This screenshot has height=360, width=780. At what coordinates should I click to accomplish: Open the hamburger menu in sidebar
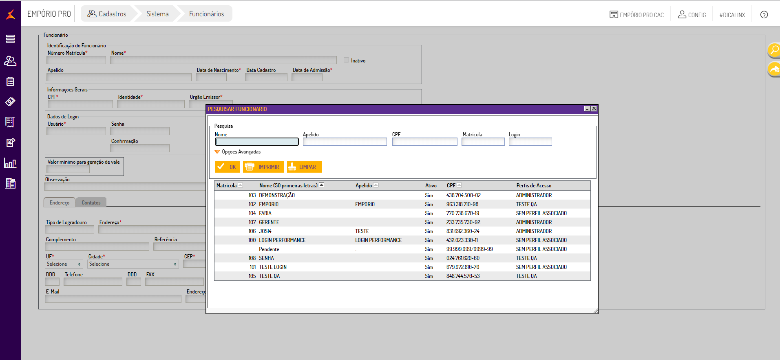tap(10, 39)
